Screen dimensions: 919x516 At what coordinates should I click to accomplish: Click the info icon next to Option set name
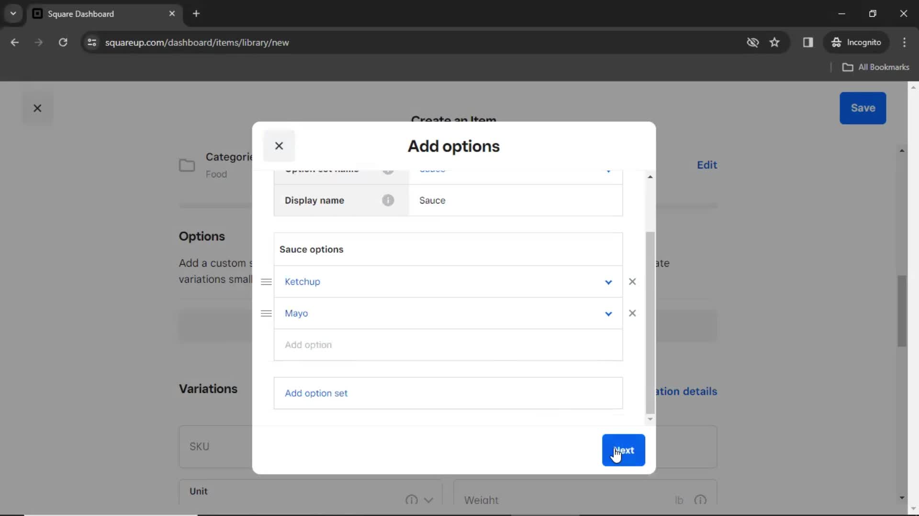click(x=388, y=168)
